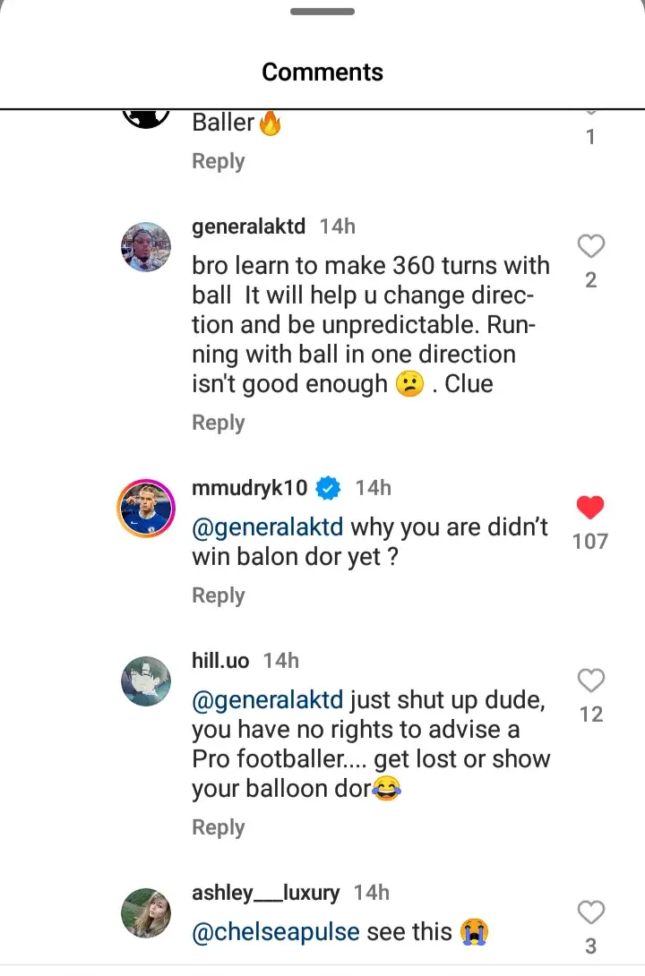
Task: Like ashley___luxury's comment with the heart
Action: tap(591, 912)
